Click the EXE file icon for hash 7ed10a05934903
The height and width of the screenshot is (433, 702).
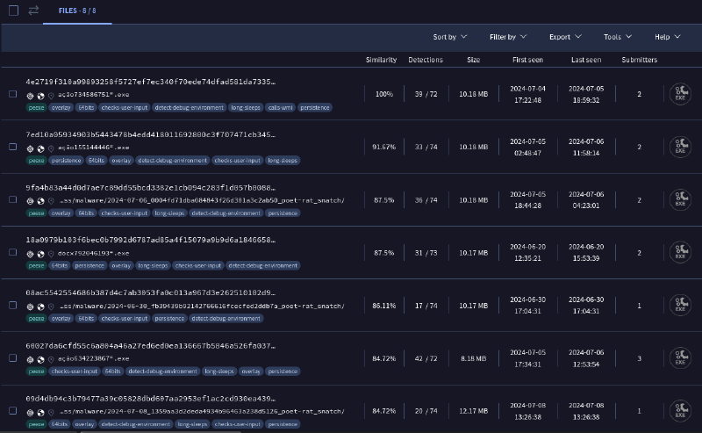(678, 147)
